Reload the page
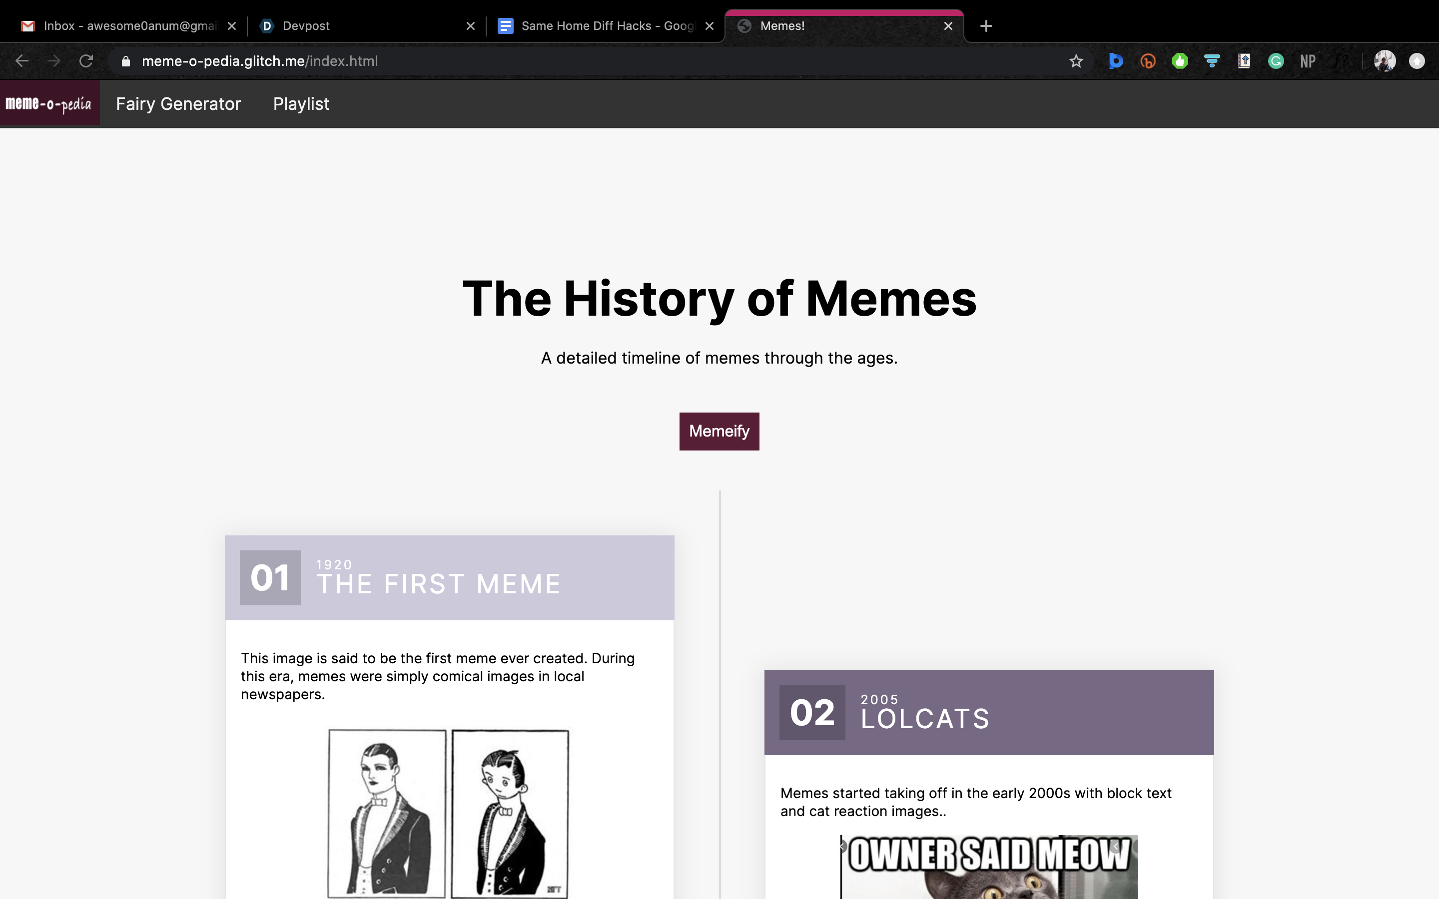 tap(86, 61)
